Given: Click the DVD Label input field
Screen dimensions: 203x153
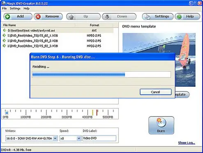Looking at the screenshot, I should [x=99, y=138].
